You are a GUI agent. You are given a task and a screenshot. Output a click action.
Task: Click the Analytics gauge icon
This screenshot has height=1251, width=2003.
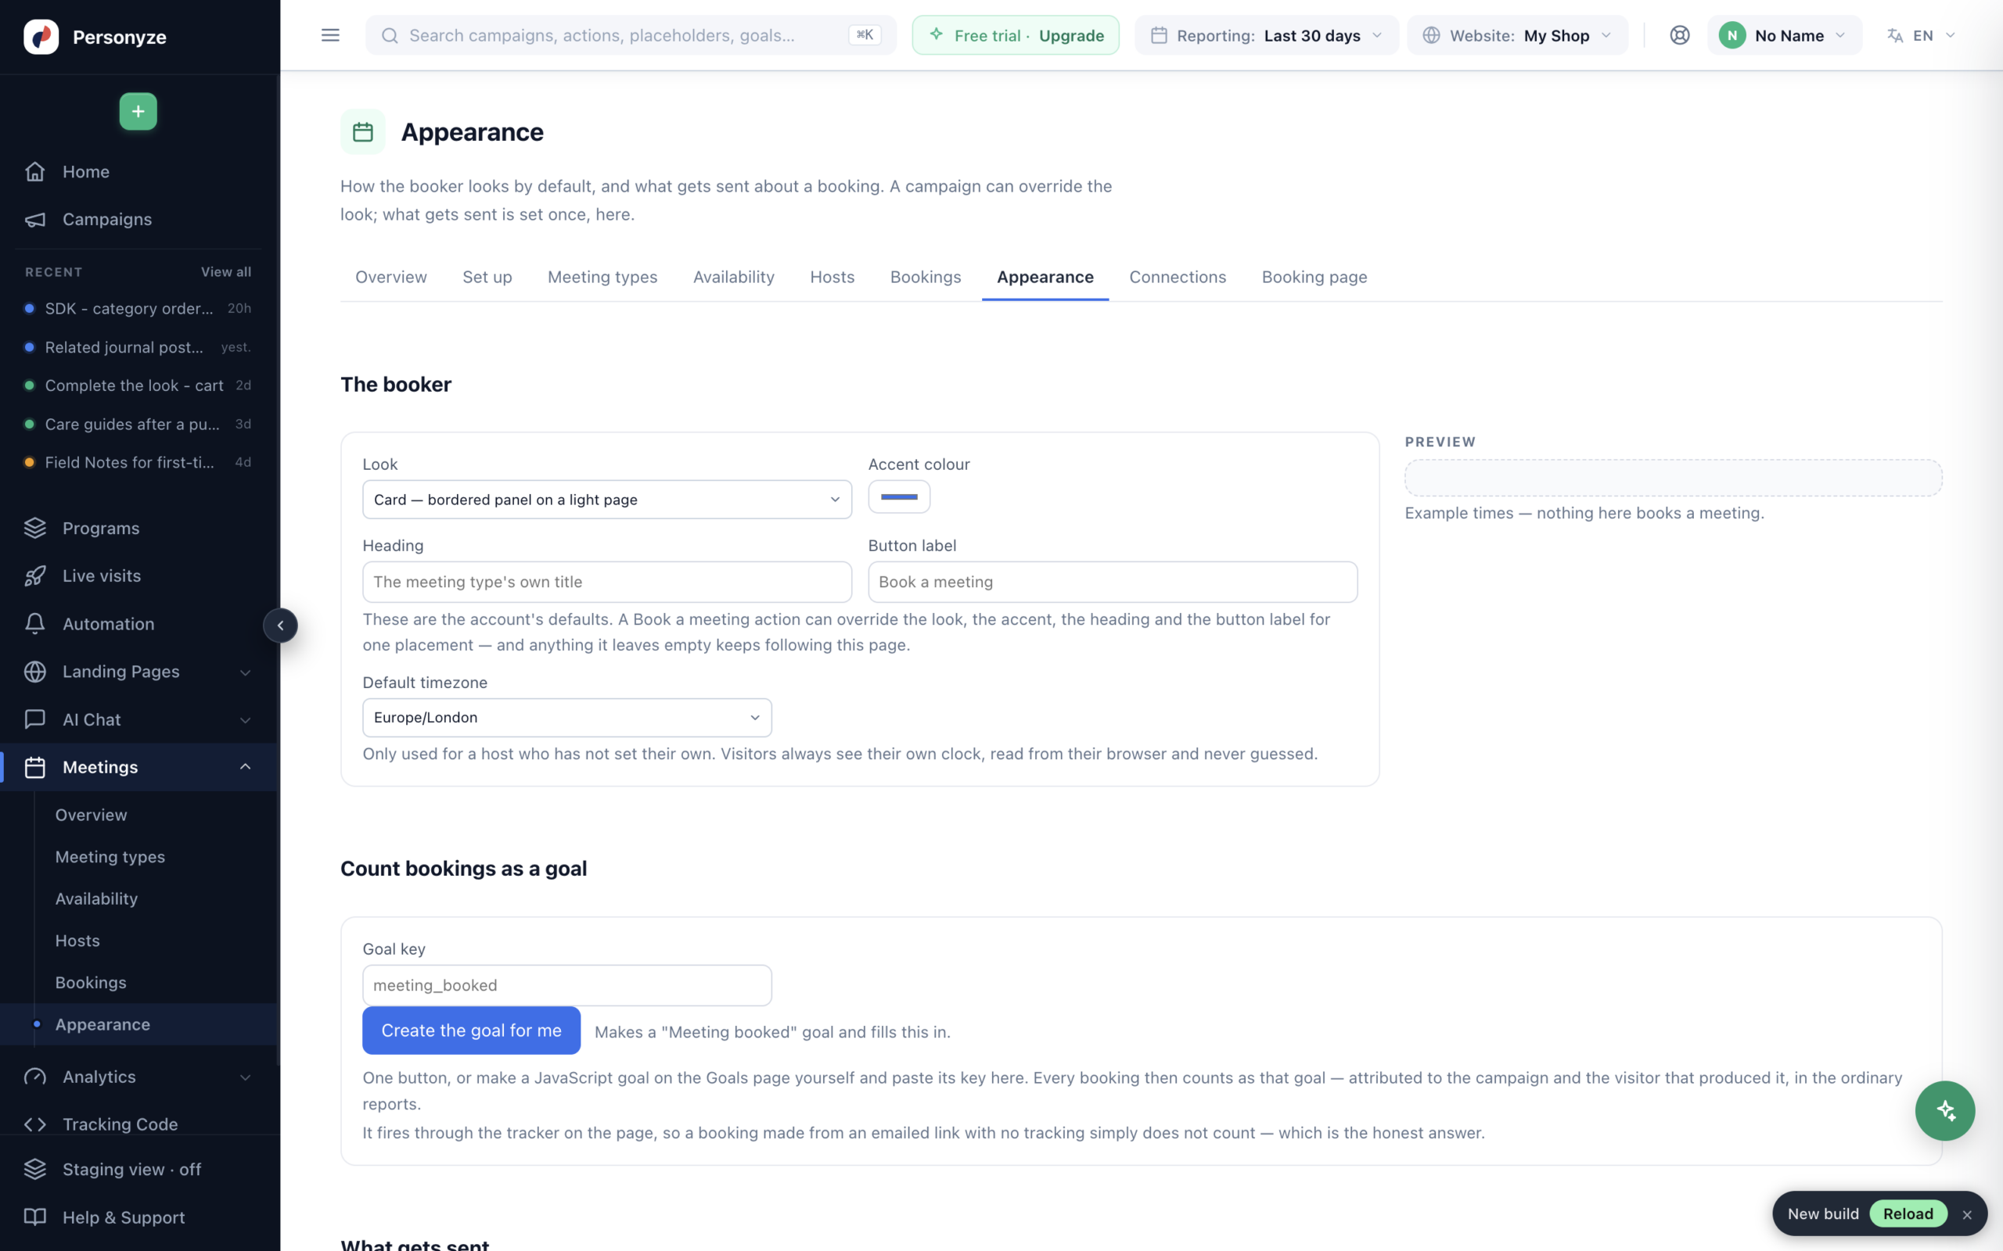(x=34, y=1077)
